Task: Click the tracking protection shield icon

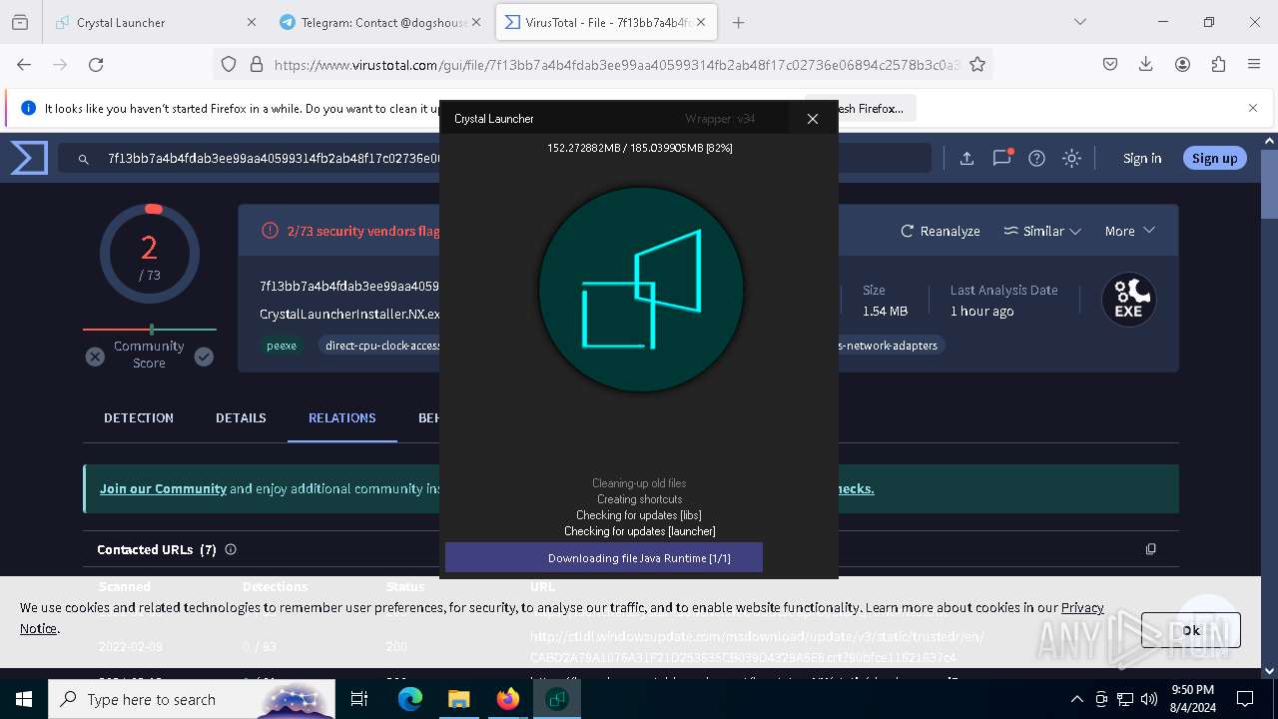Action: pyautogui.click(x=229, y=64)
